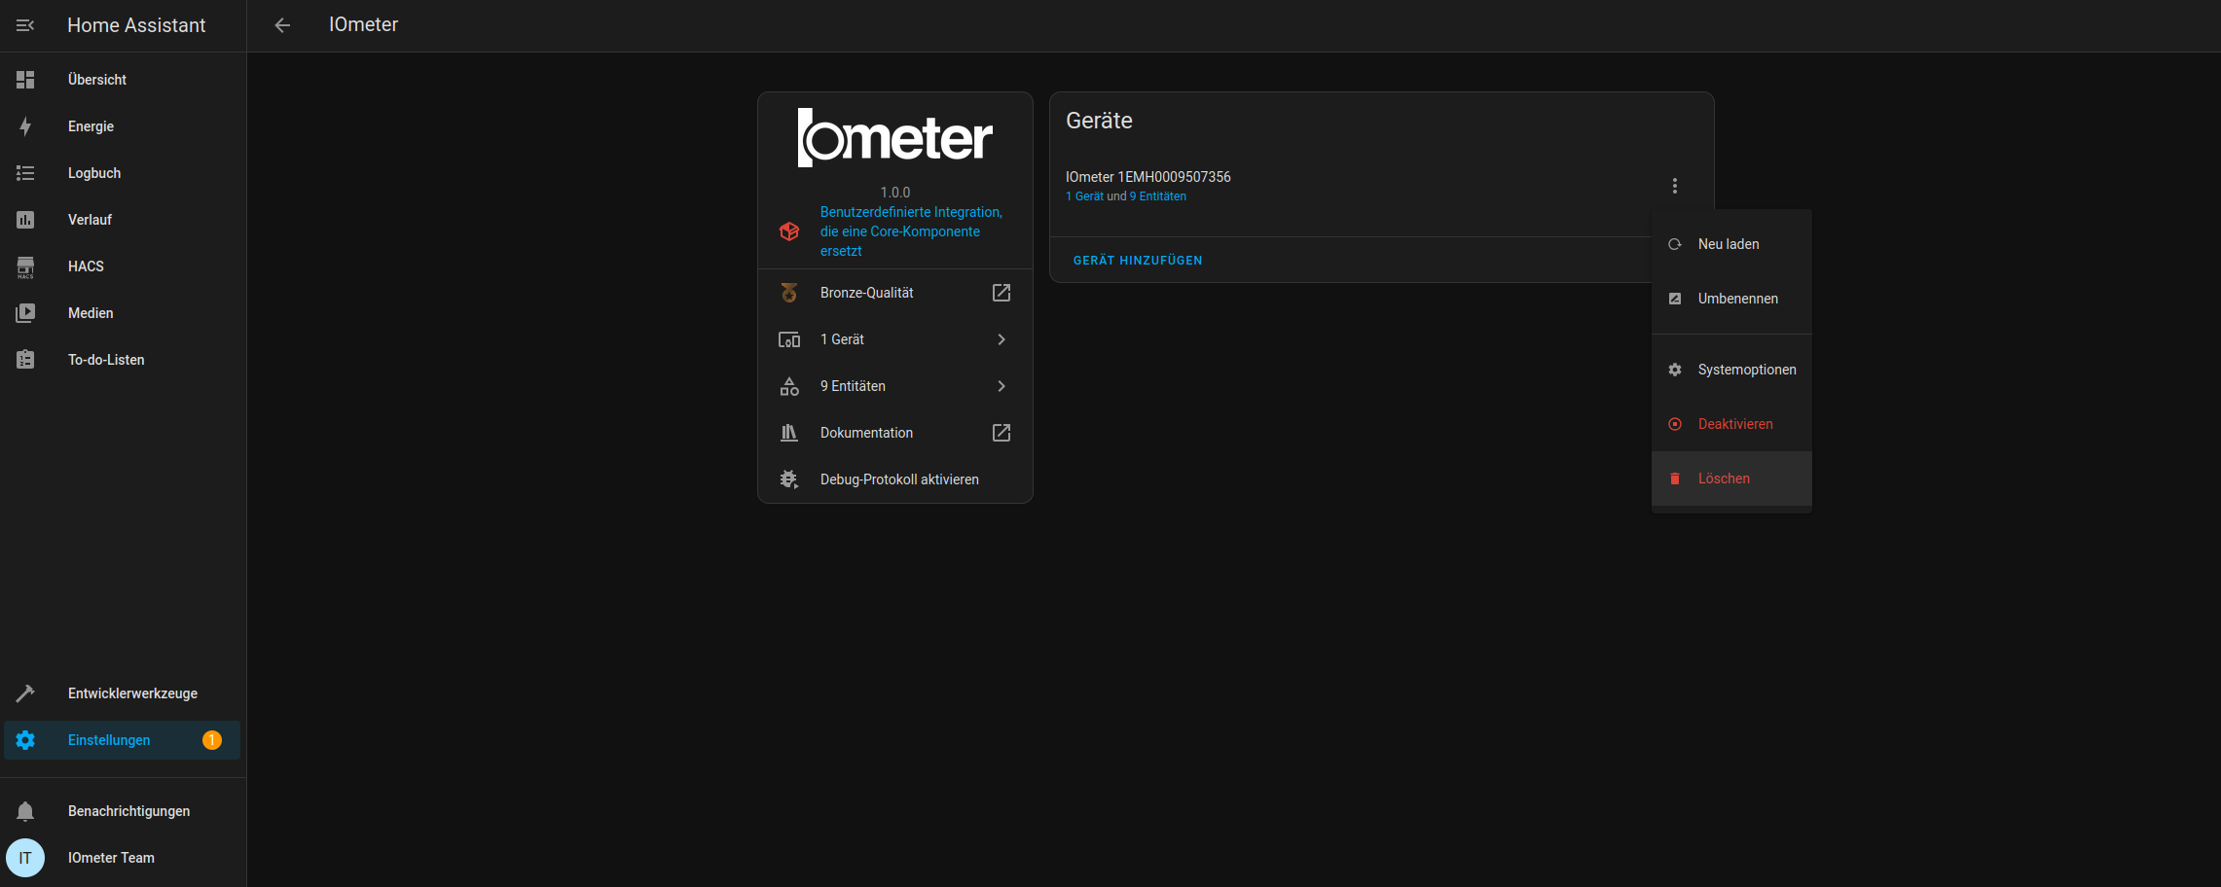This screenshot has width=2221, height=887.
Task: Open the Verlauf chart icon
Action: point(25,220)
